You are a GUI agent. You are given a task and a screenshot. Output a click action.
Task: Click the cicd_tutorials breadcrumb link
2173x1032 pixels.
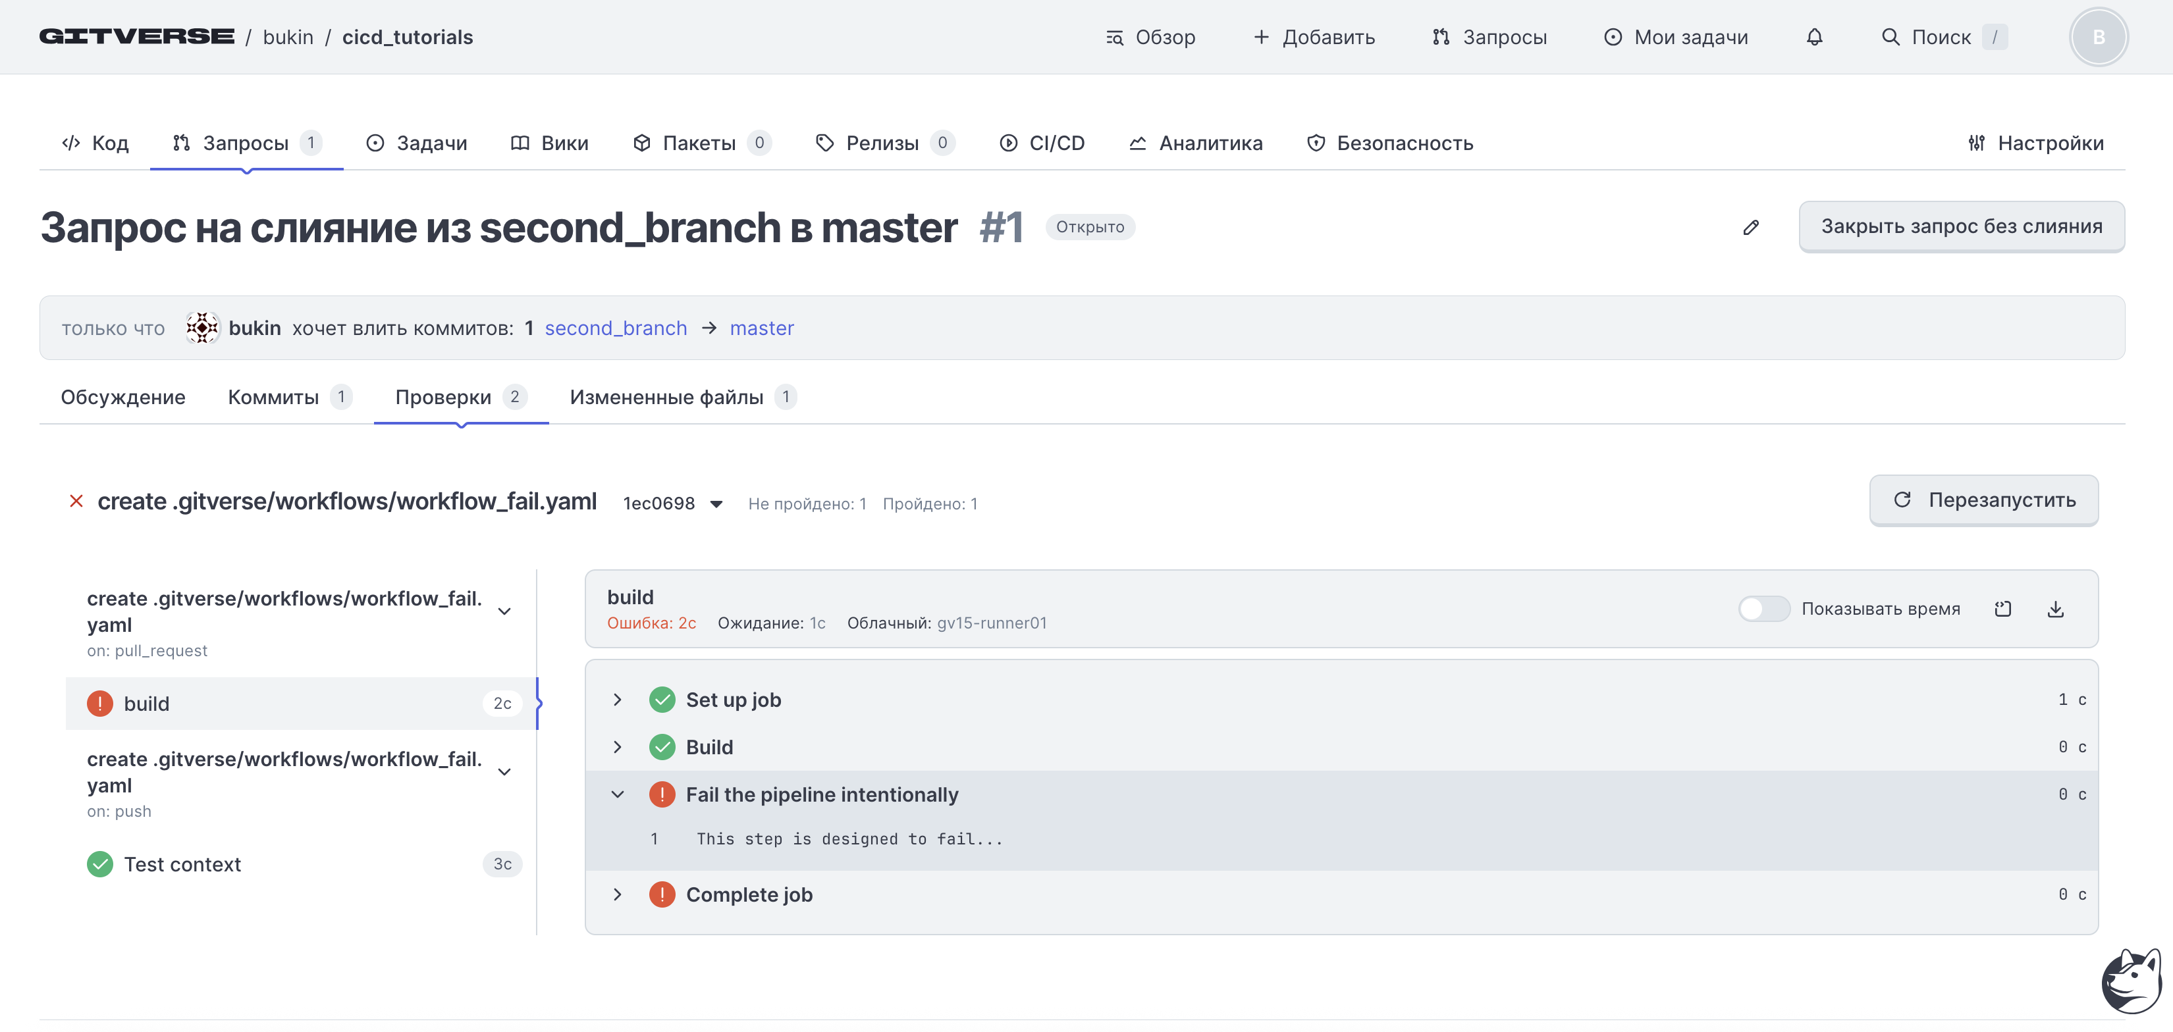[408, 37]
